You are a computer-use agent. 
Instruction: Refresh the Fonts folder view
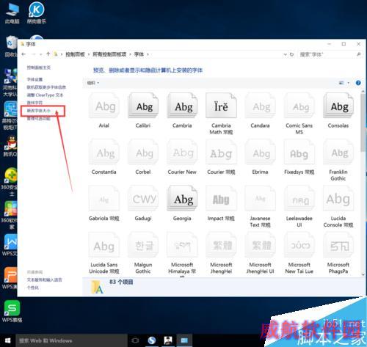point(291,54)
